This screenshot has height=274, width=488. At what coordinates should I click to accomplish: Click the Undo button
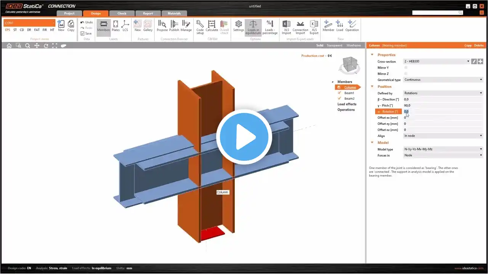pyautogui.click(x=87, y=22)
